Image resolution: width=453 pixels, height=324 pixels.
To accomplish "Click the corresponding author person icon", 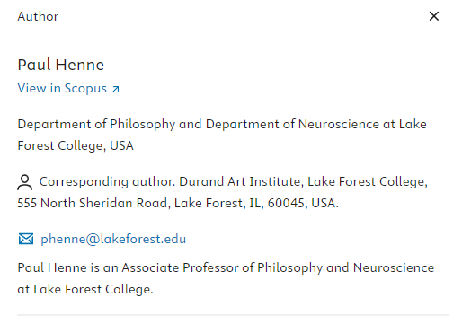I will 24,182.
